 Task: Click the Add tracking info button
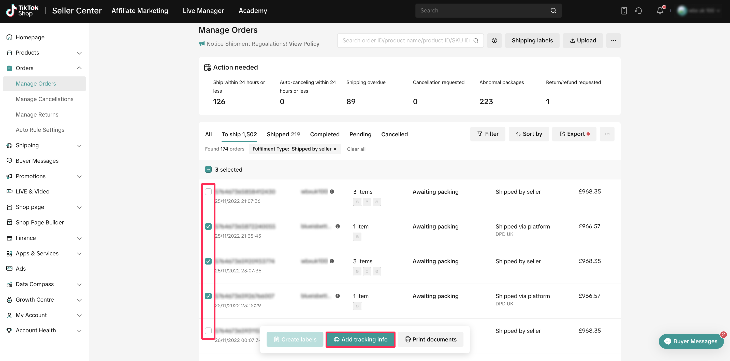tap(360, 339)
